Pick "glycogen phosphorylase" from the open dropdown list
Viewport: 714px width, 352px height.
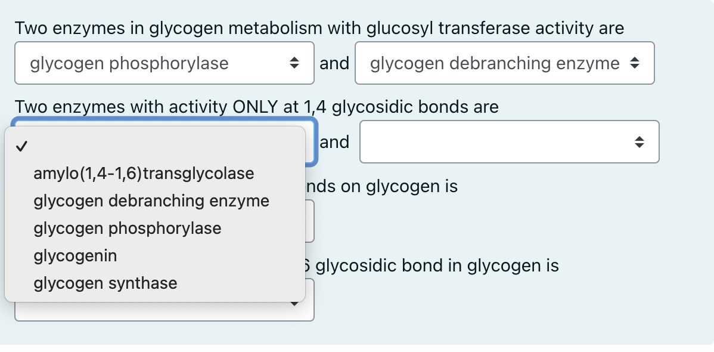(x=127, y=228)
